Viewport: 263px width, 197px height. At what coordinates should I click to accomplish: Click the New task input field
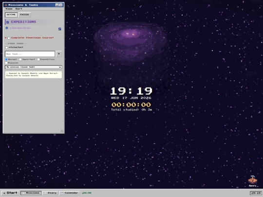point(30,54)
